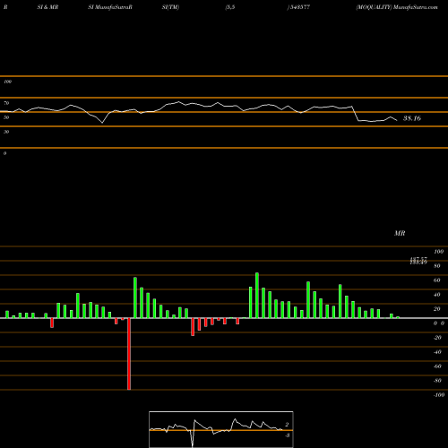This screenshot has height=448, width=448.
Task: Click the current RSI value 38.16
Action: 412,118
